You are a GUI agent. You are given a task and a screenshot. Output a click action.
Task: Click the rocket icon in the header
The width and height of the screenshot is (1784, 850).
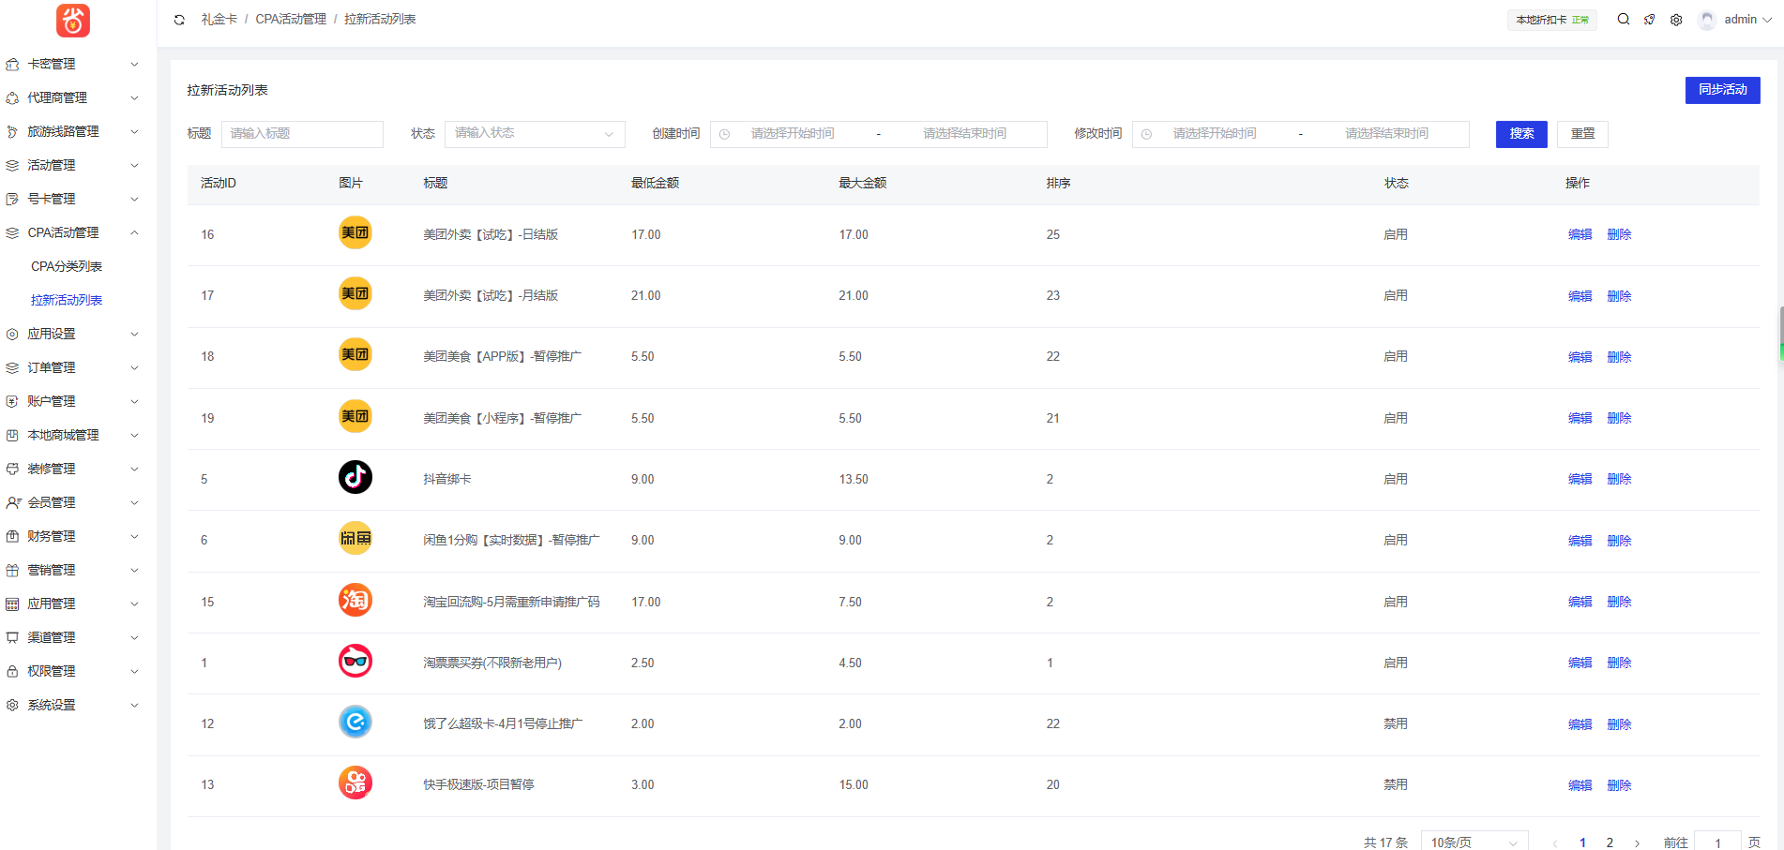coord(1649,20)
